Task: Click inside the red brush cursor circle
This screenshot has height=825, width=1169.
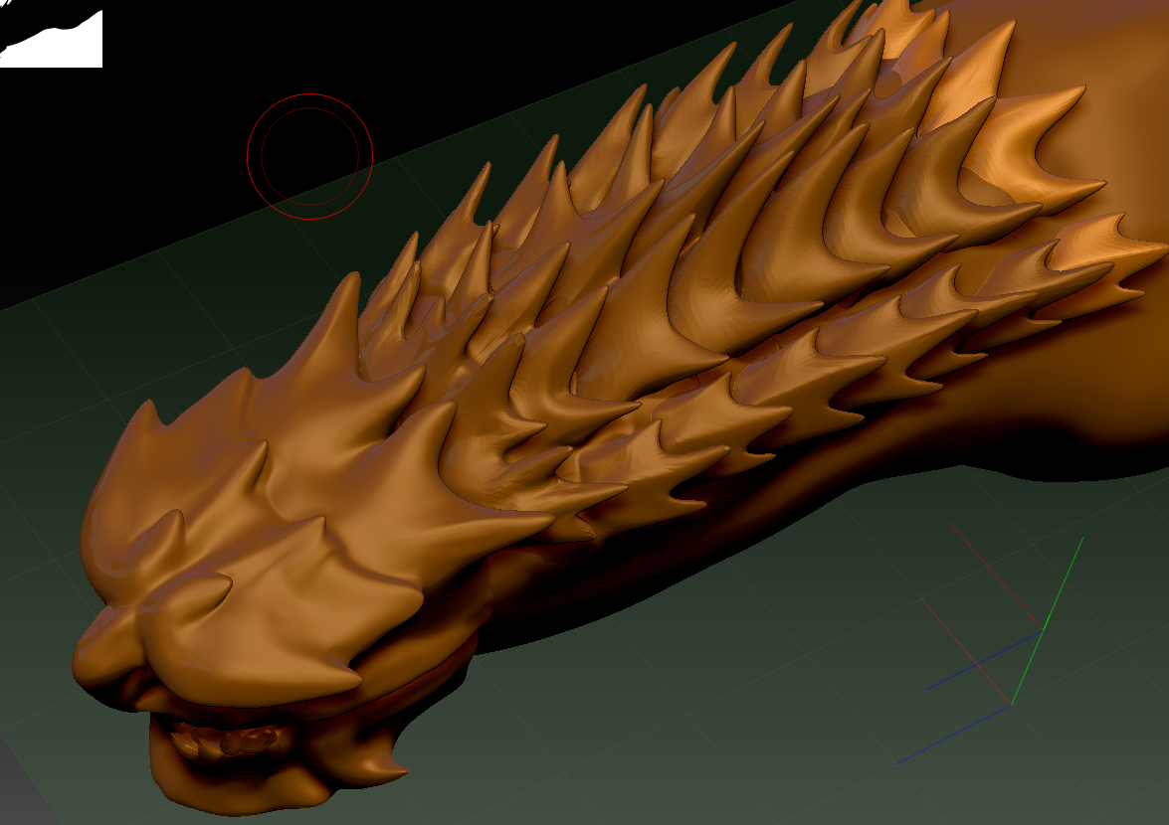Action: tap(309, 156)
